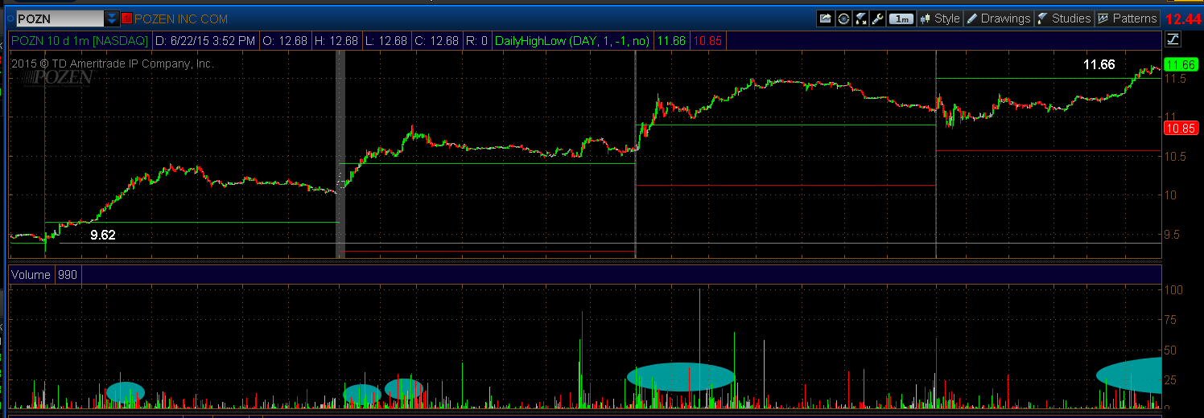Click the R: 0 range value
The image size is (1204, 418).
click(477, 40)
